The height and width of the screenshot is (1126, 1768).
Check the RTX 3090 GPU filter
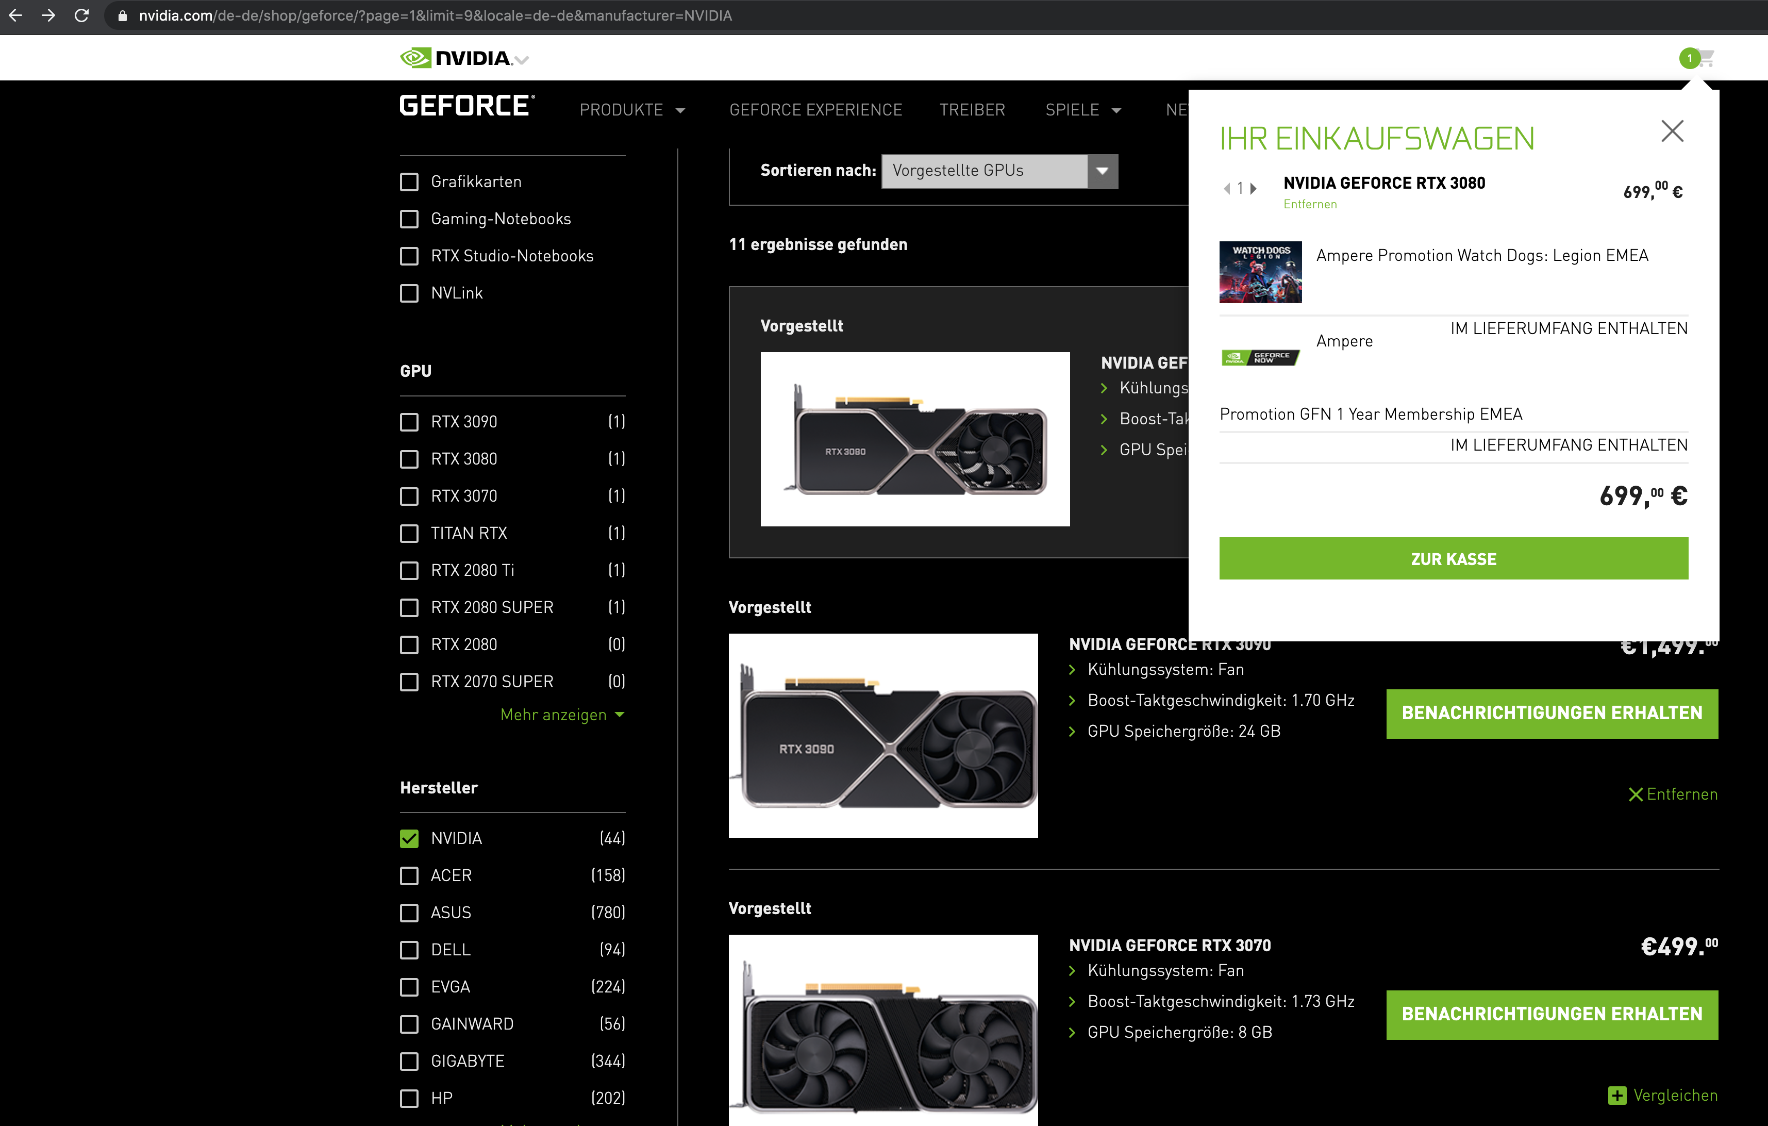click(x=409, y=422)
